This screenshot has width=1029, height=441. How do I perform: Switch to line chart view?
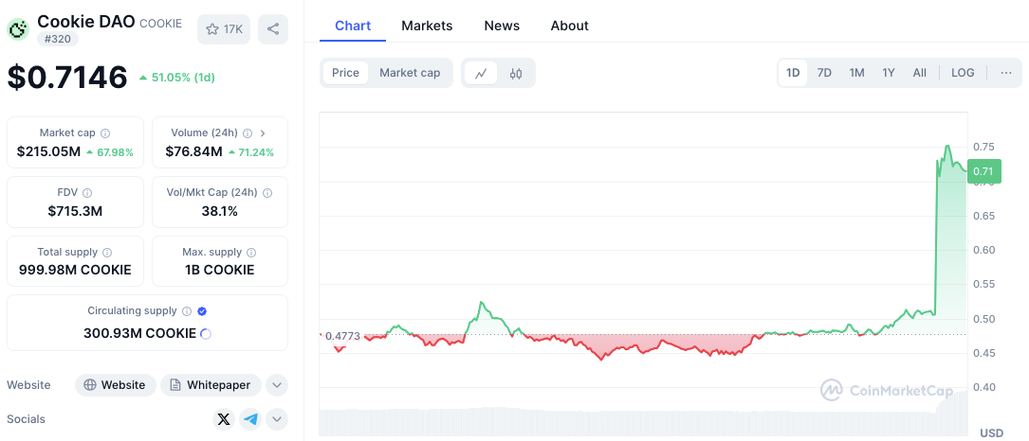481,73
